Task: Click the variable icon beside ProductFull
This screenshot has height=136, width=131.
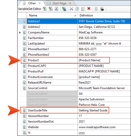Action: point(24,71)
